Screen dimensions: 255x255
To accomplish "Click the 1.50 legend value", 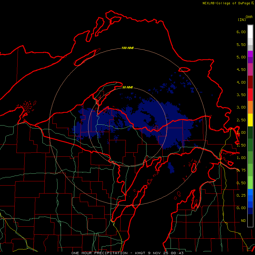I will point(241,145).
